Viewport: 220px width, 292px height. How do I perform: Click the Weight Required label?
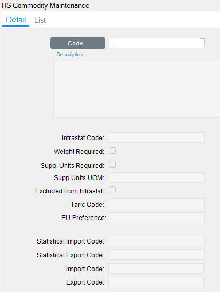point(79,152)
